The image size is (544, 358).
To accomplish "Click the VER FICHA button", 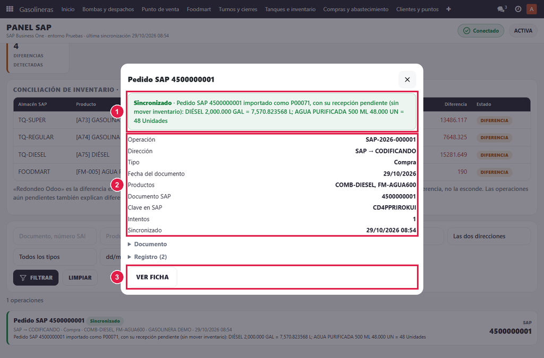I will (152, 277).
